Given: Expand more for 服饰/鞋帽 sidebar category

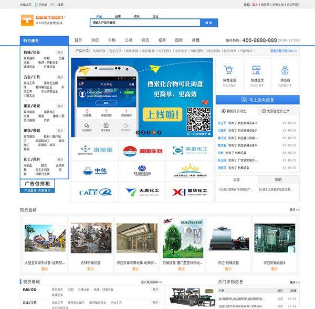Looking at the screenshot, I should pos(60,131).
